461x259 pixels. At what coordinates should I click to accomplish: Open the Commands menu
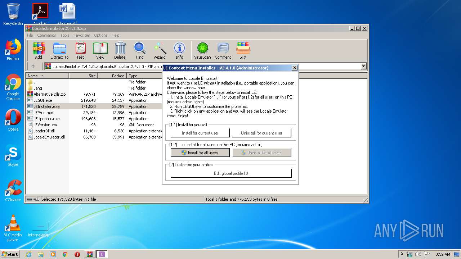(46, 35)
